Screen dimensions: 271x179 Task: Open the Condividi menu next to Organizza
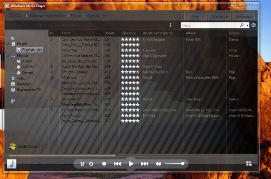point(42,25)
